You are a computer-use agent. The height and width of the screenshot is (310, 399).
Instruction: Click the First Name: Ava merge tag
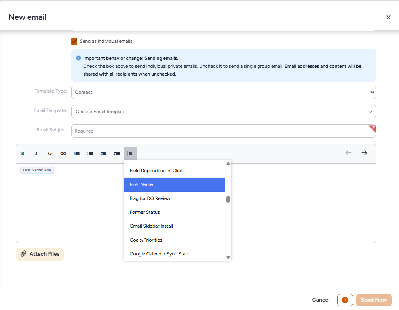click(37, 170)
